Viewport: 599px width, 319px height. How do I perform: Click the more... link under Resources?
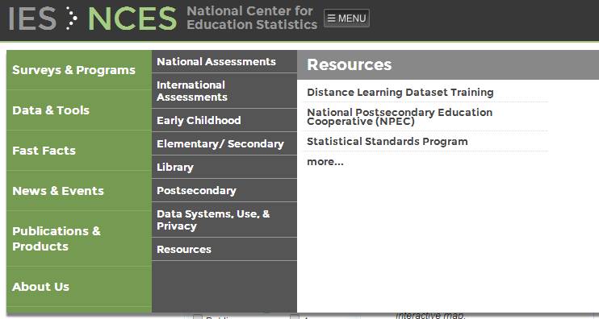click(325, 162)
